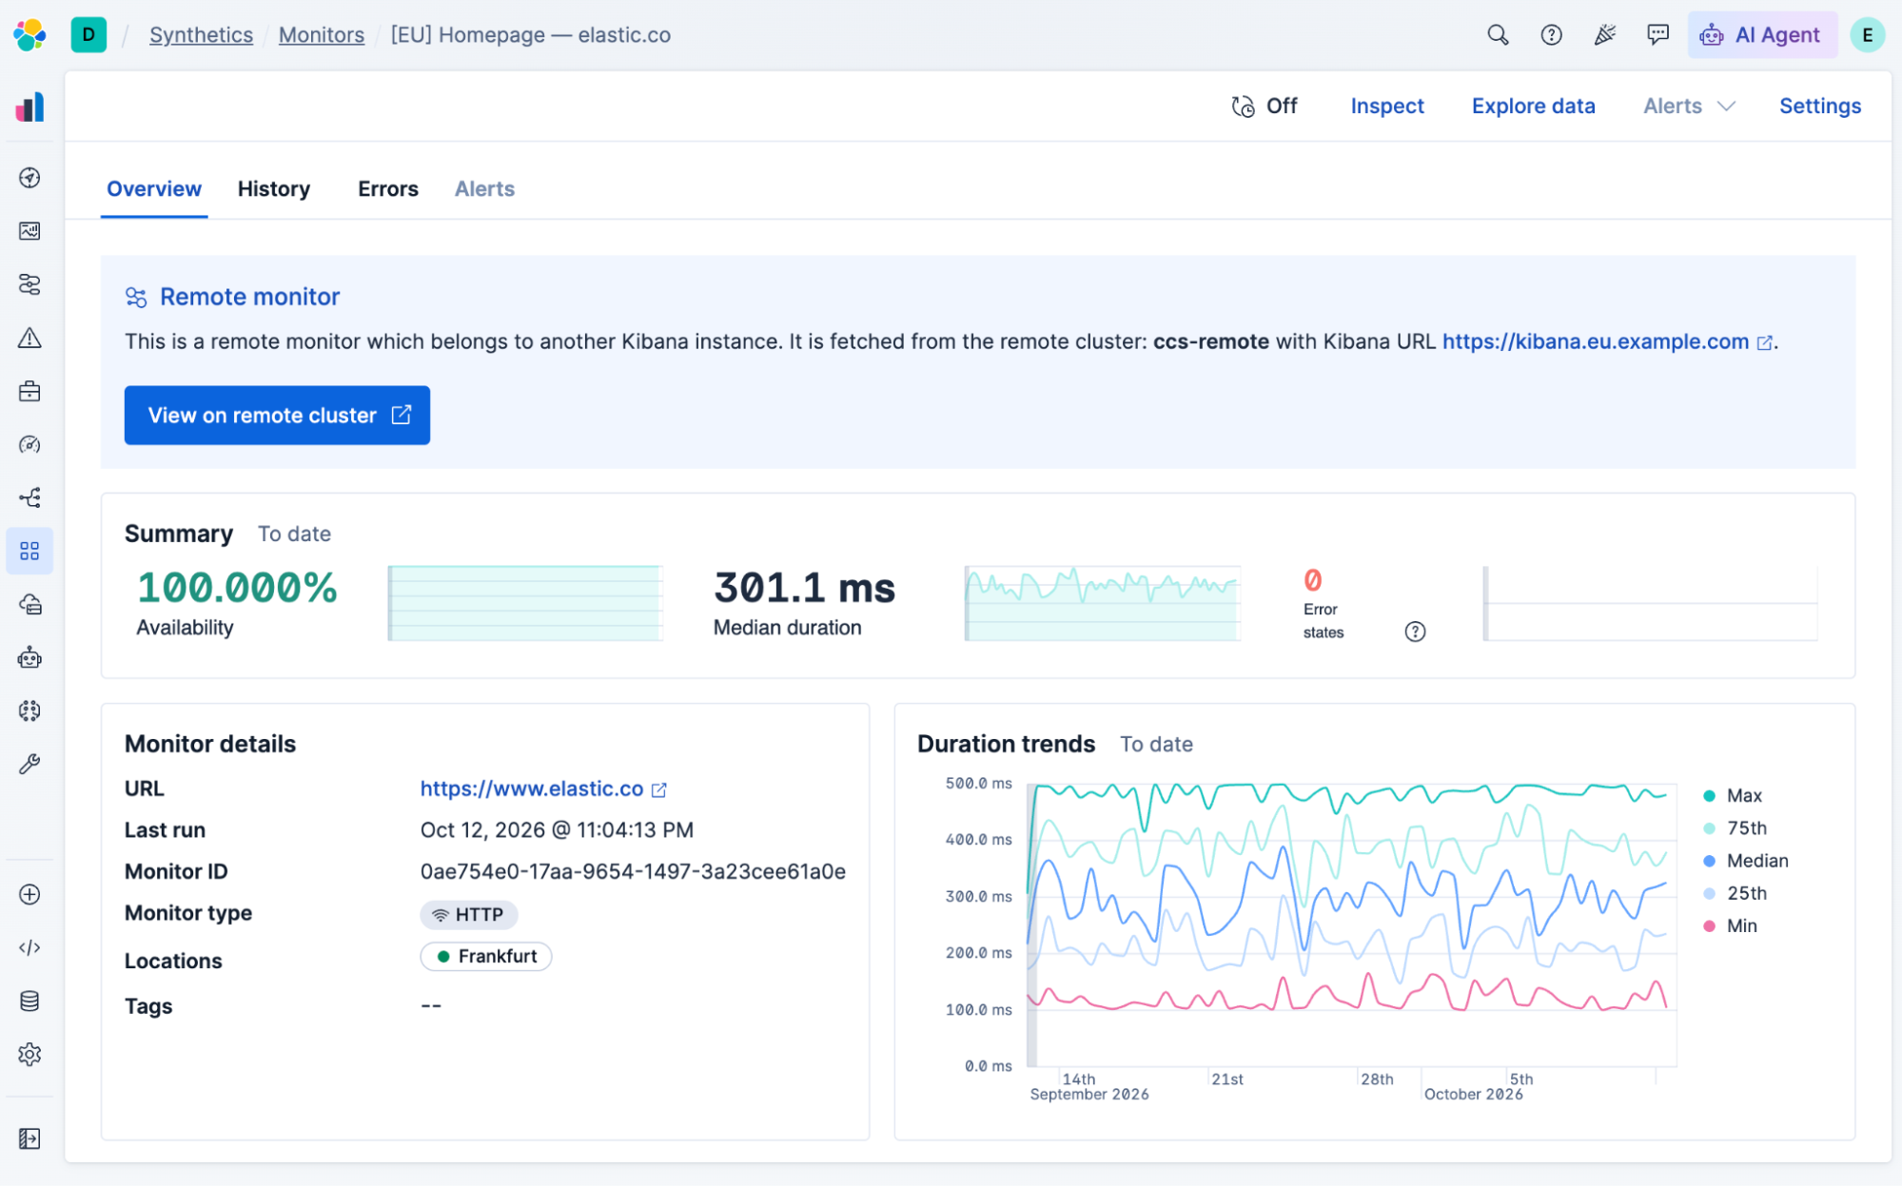This screenshot has width=1902, height=1187.
Task: Open the applications grid icon in sidebar
Action: (x=29, y=551)
